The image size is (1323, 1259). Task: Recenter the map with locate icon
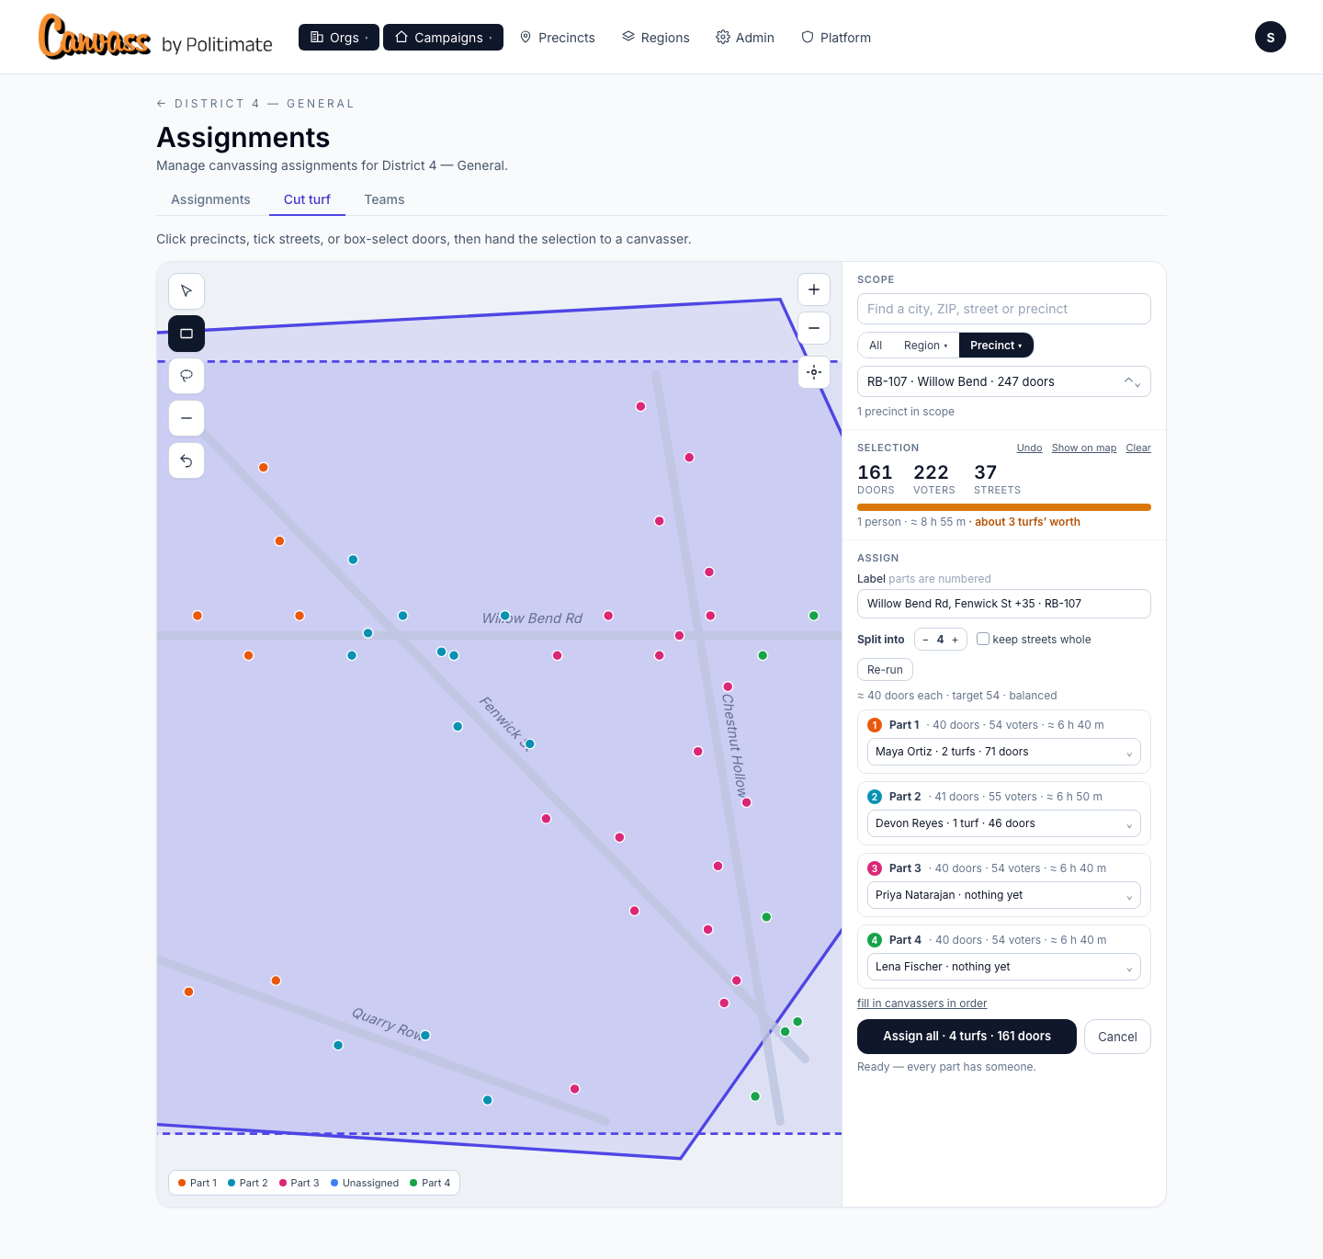click(814, 372)
